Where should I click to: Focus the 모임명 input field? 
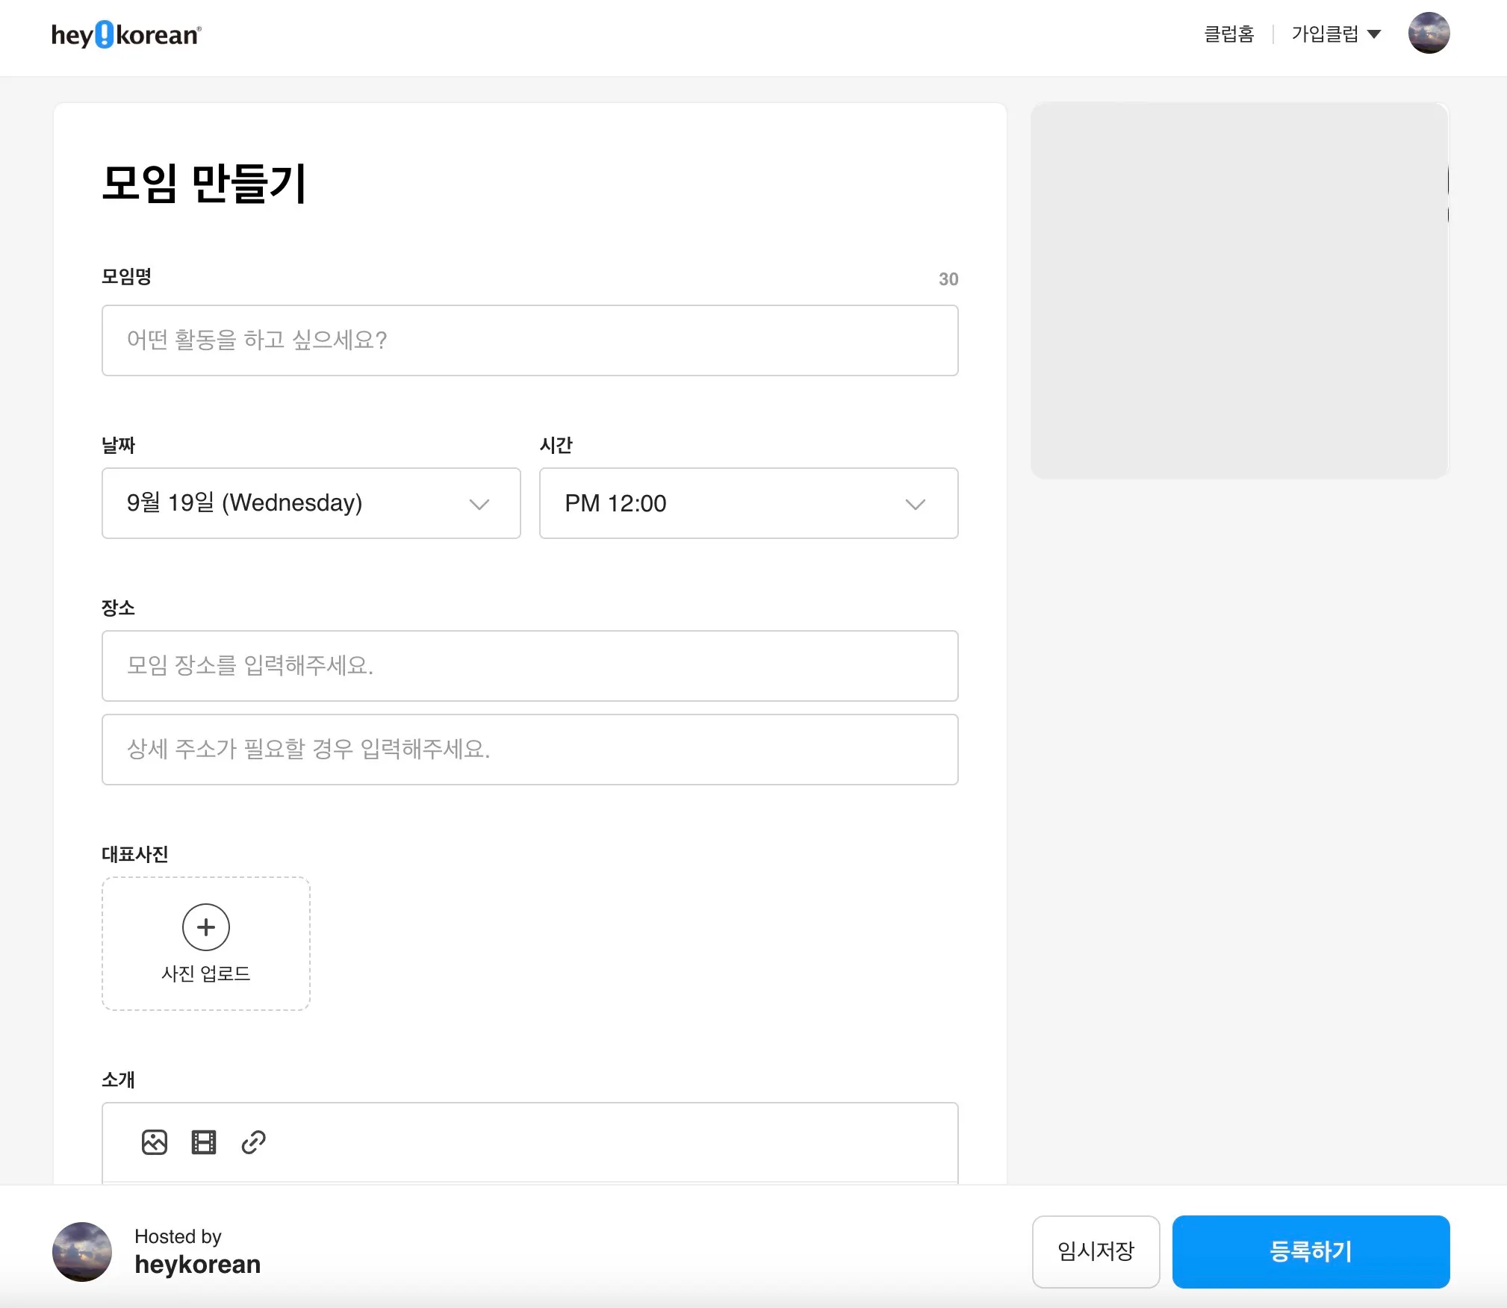[529, 340]
